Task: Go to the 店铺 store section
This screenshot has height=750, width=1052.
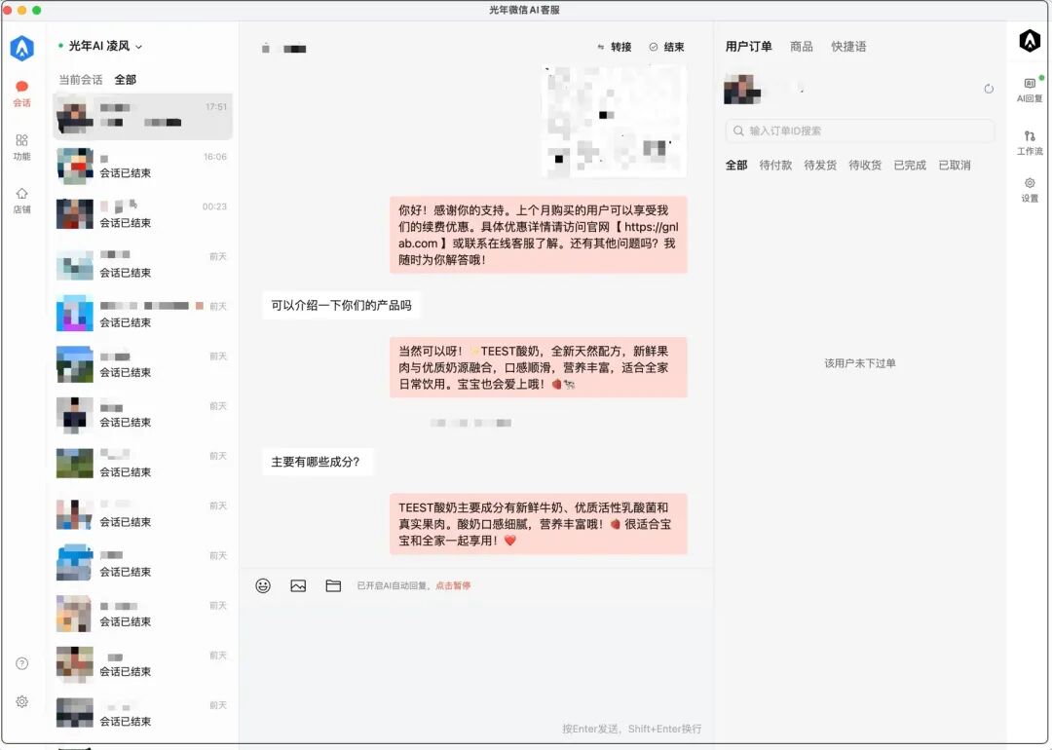Action: (x=21, y=200)
